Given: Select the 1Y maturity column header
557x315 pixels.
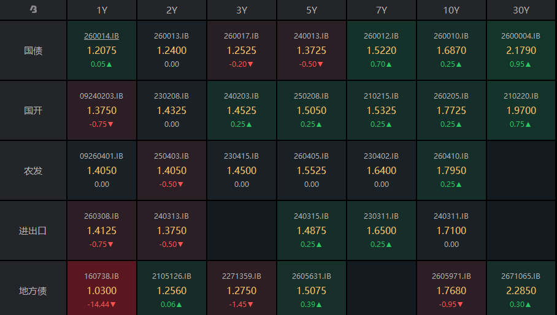Looking at the screenshot, I should coord(102,10).
